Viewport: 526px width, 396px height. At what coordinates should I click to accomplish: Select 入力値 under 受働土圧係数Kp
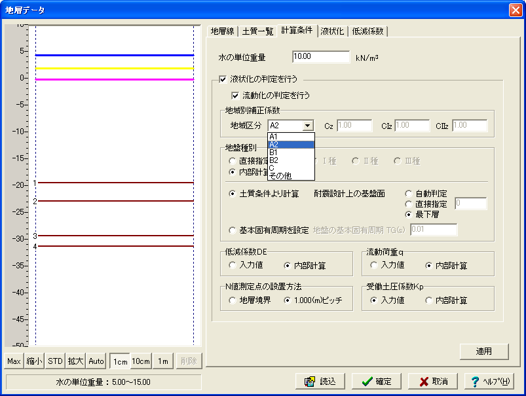pyautogui.click(x=373, y=300)
